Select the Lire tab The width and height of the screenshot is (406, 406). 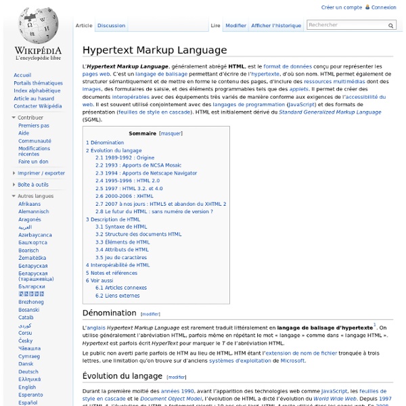click(215, 26)
